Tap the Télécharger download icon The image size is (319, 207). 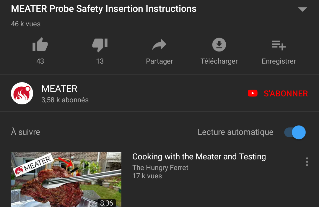pyautogui.click(x=219, y=44)
